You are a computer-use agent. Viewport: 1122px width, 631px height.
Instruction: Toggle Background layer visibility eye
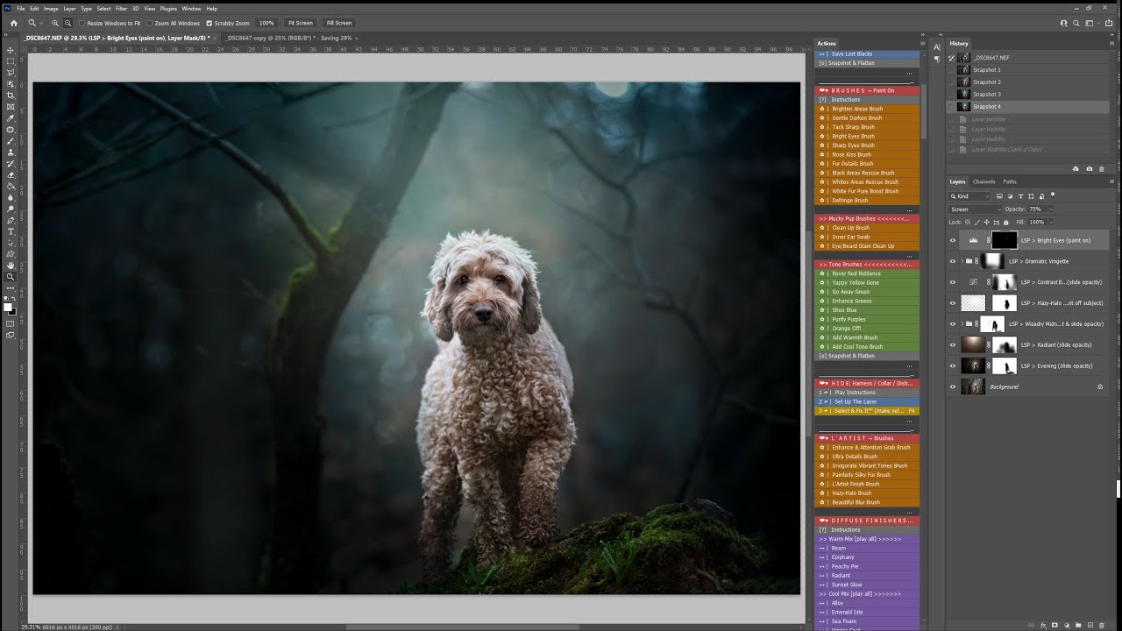click(953, 386)
